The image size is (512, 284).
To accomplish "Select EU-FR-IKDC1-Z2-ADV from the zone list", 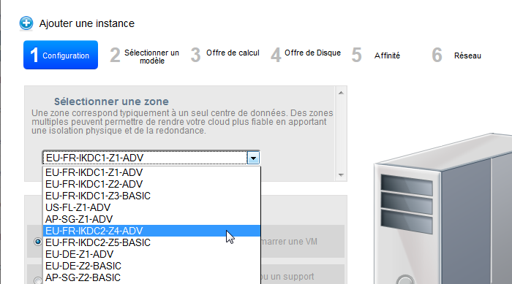I will pos(152,184).
